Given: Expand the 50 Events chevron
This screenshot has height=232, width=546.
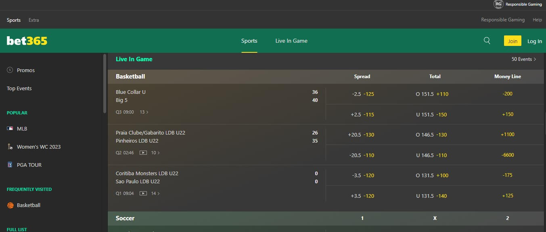Looking at the screenshot, I should (535, 59).
